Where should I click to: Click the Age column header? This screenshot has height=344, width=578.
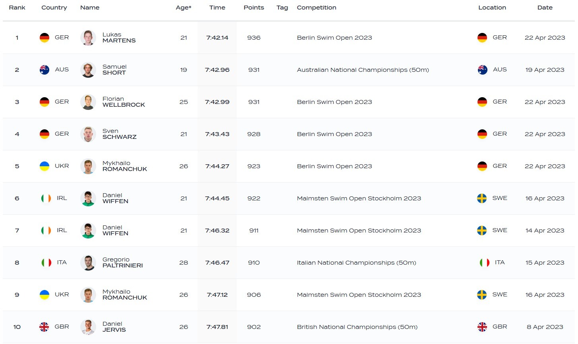pos(184,8)
